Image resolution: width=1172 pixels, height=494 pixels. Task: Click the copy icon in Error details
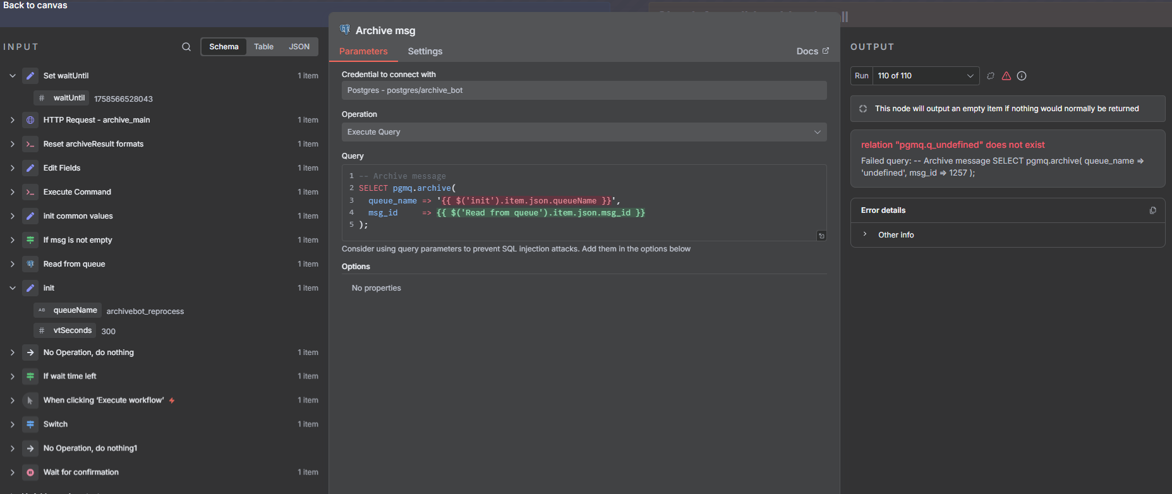point(1152,210)
